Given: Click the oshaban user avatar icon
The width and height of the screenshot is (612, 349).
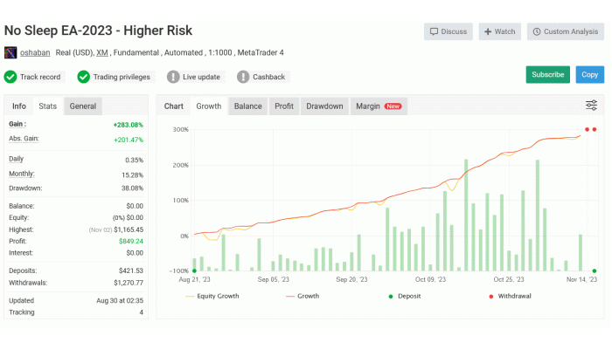Looking at the screenshot, I should click(10, 52).
